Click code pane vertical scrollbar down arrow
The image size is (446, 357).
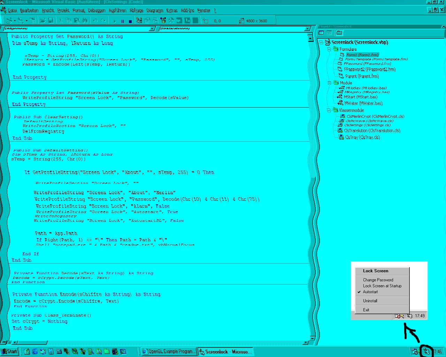tap(313, 338)
